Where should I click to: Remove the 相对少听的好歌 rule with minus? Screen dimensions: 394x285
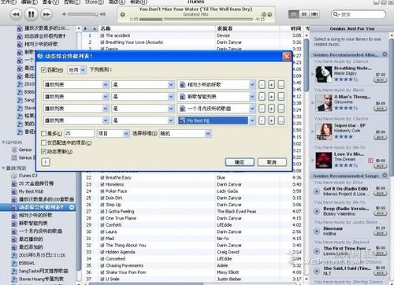tap(262, 84)
